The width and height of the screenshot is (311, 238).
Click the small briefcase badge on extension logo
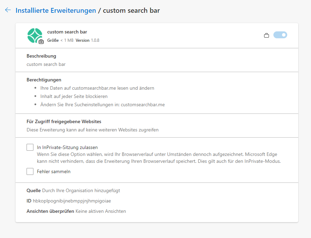(41, 42)
